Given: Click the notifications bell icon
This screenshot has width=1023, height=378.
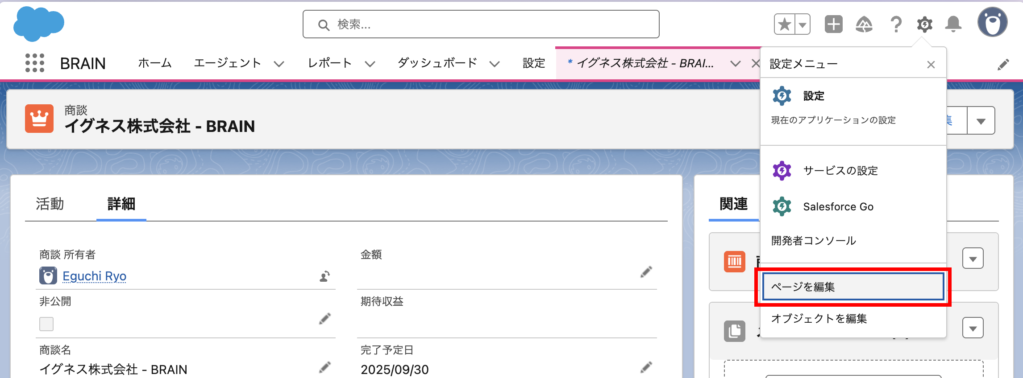Looking at the screenshot, I should point(953,24).
